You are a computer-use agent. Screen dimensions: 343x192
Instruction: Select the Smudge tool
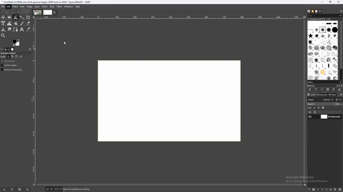point(10,29)
